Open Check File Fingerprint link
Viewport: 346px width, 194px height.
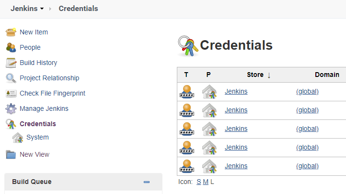pyautogui.click(x=53, y=93)
